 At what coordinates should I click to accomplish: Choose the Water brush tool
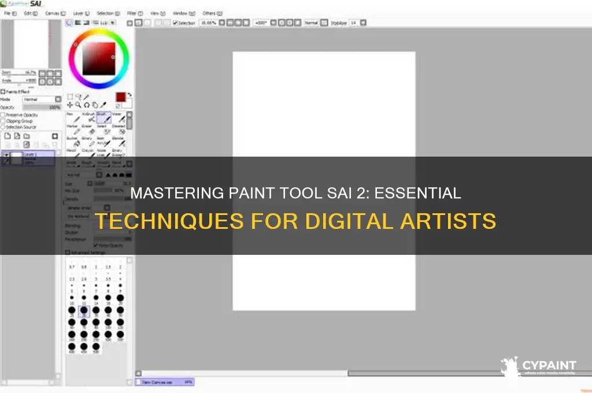pos(119,117)
